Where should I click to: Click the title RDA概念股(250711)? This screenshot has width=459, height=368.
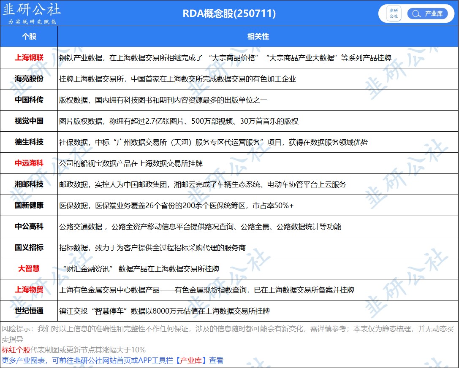pos(229,14)
